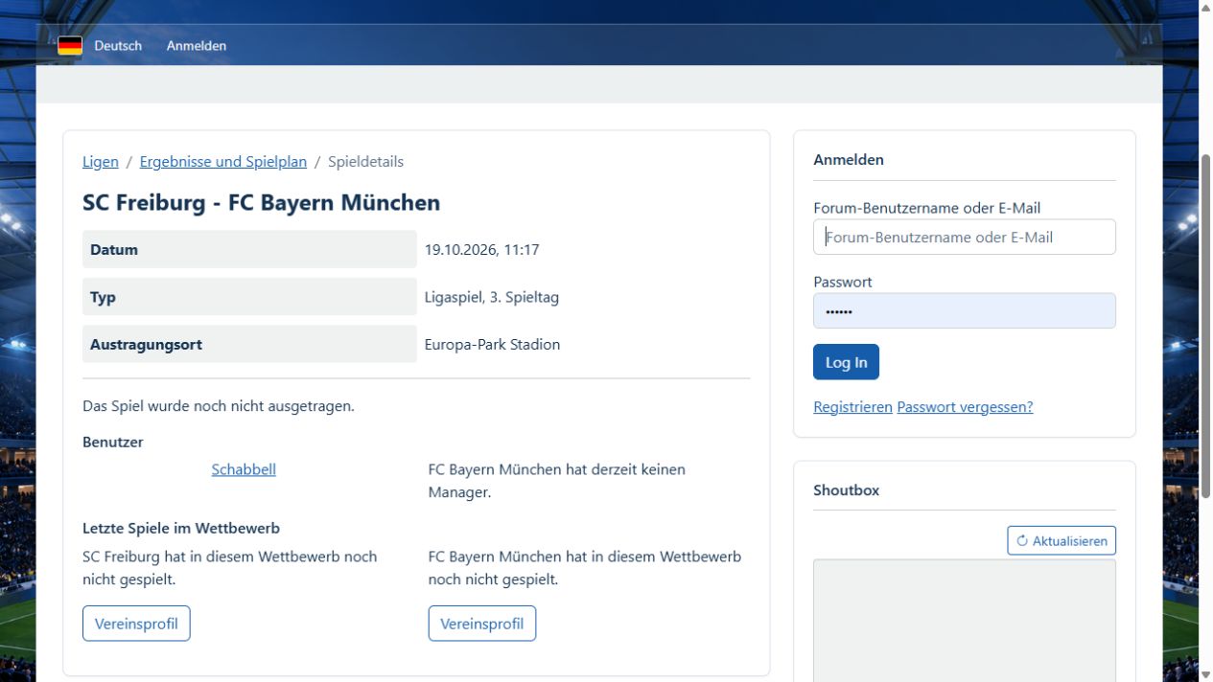Screen dimensions: 1213x682
Task: Click the Typ label cell
Action: click(x=249, y=297)
